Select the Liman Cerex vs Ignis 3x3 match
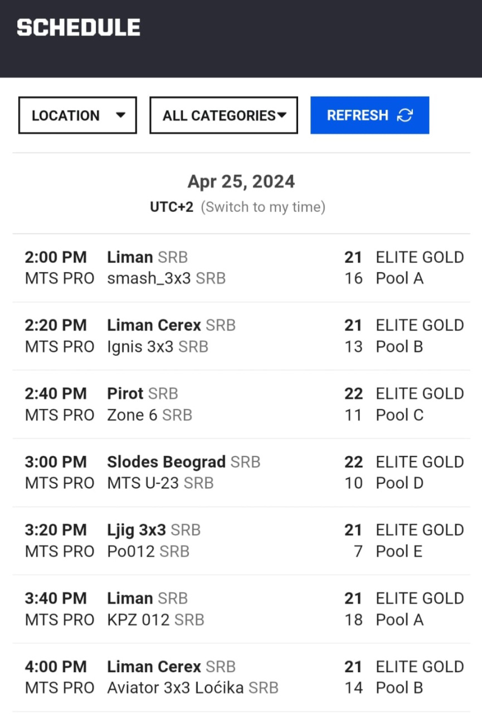Screen dimensions: 482x714 (x=241, y=336)
